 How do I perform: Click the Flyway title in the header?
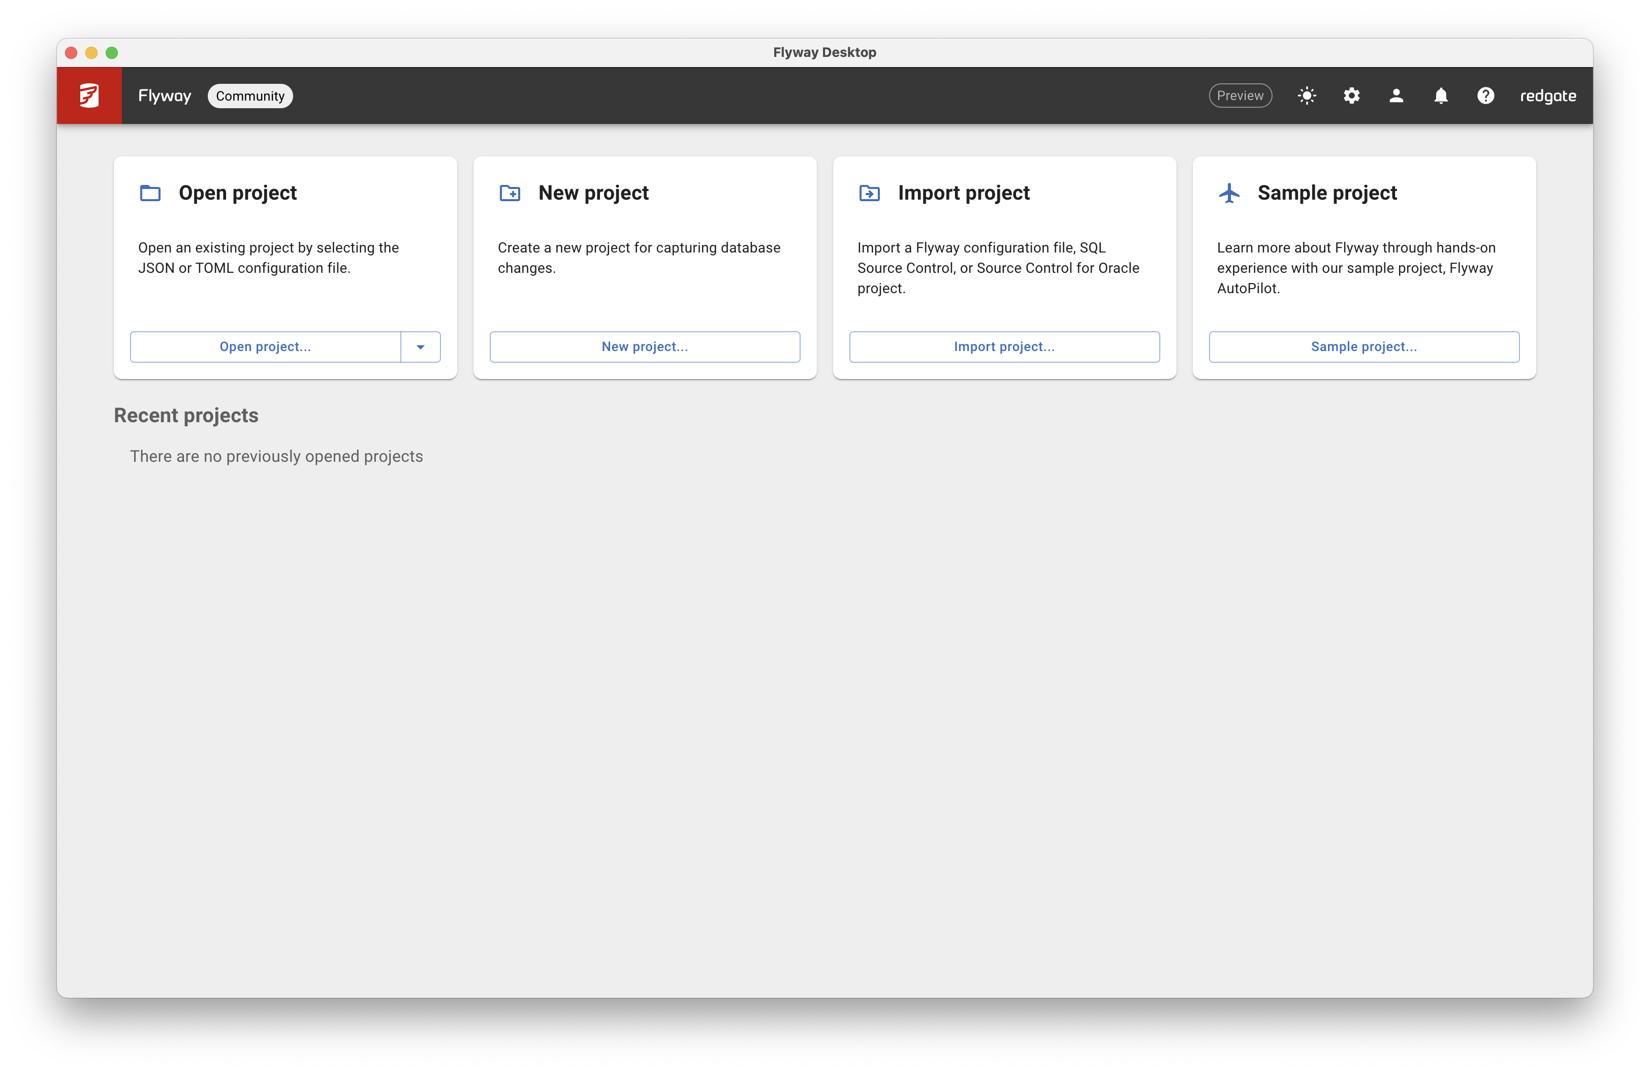coord(164,96)
